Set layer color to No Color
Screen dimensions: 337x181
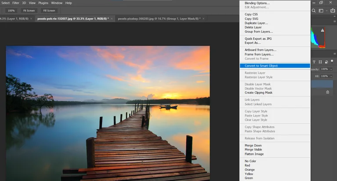(250, 161)
